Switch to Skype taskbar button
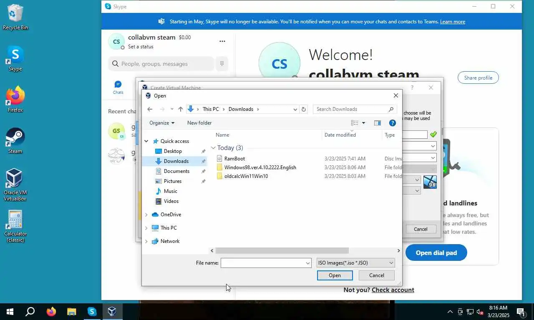This screenshot has height=320, width=534. pyautogui.click(x=92, y=311)
